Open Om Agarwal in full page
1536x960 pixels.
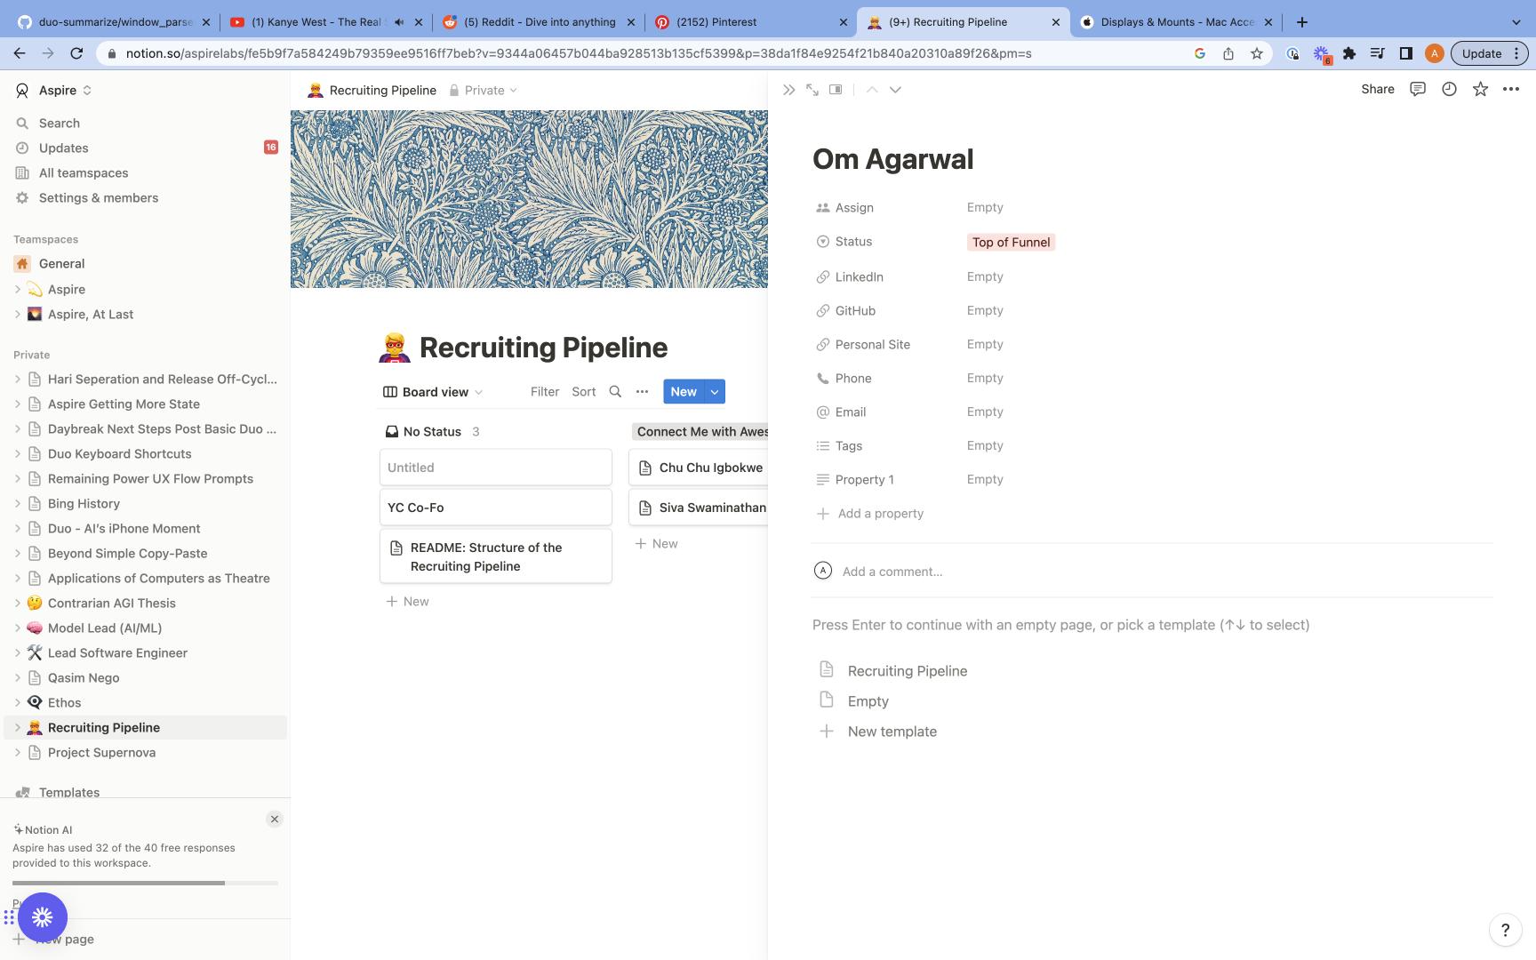pyautogui.click(x=812, y=90)
